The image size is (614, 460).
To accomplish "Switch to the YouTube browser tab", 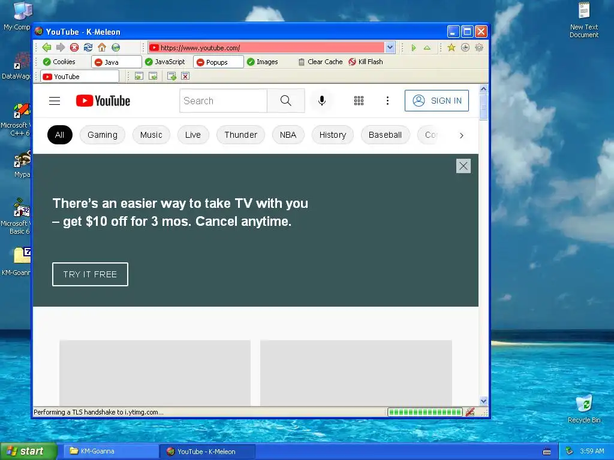I will click(x=80, y=76).
